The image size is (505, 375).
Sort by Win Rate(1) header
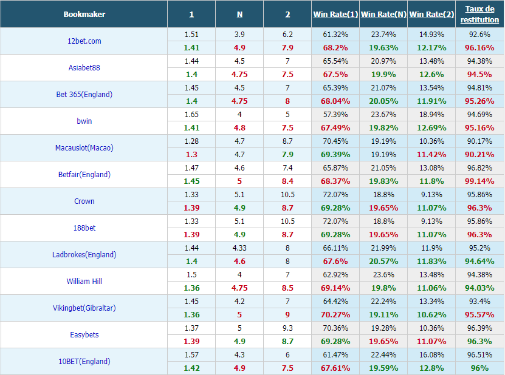click(x=335, y=15)
